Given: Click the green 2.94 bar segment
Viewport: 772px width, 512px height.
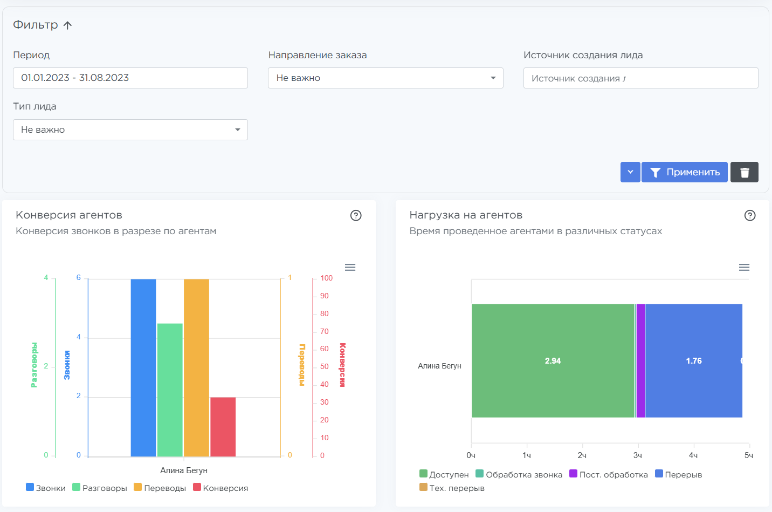Looking at the screenshot, I should 553,360.
